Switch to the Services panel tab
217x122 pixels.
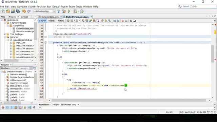[x=24, y=17]
